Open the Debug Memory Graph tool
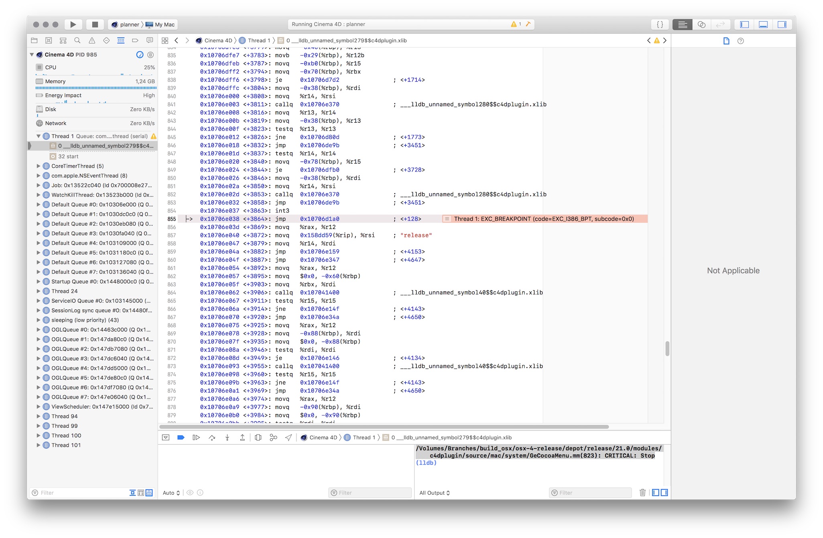 coord(273,438)
